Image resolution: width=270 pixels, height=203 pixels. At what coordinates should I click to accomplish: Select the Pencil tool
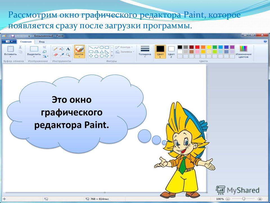(55, 49)
